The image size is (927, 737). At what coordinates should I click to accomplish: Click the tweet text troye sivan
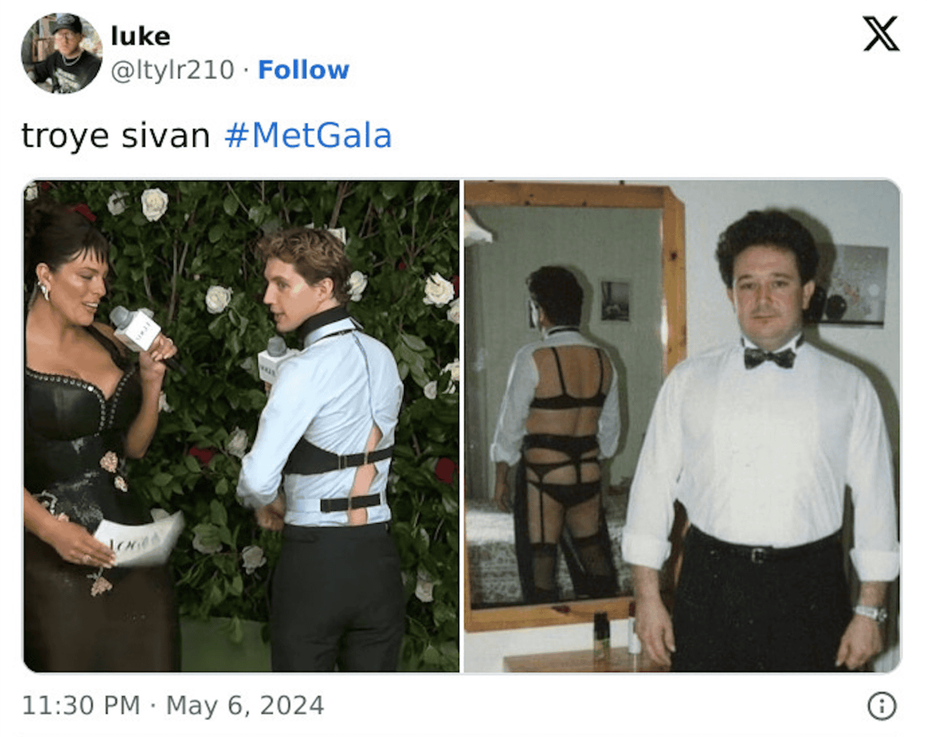pyautogui.click(x=115, y=136)
